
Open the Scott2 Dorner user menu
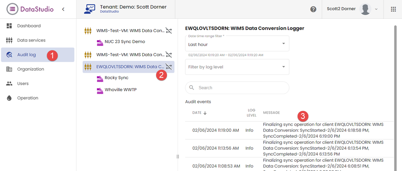click(353, 9)
